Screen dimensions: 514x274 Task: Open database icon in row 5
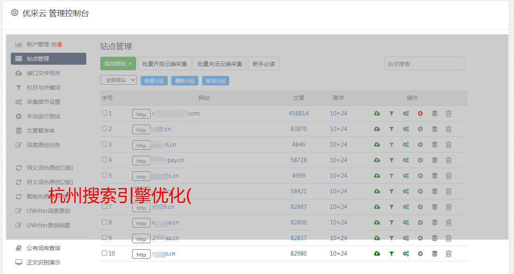[435, 176]
